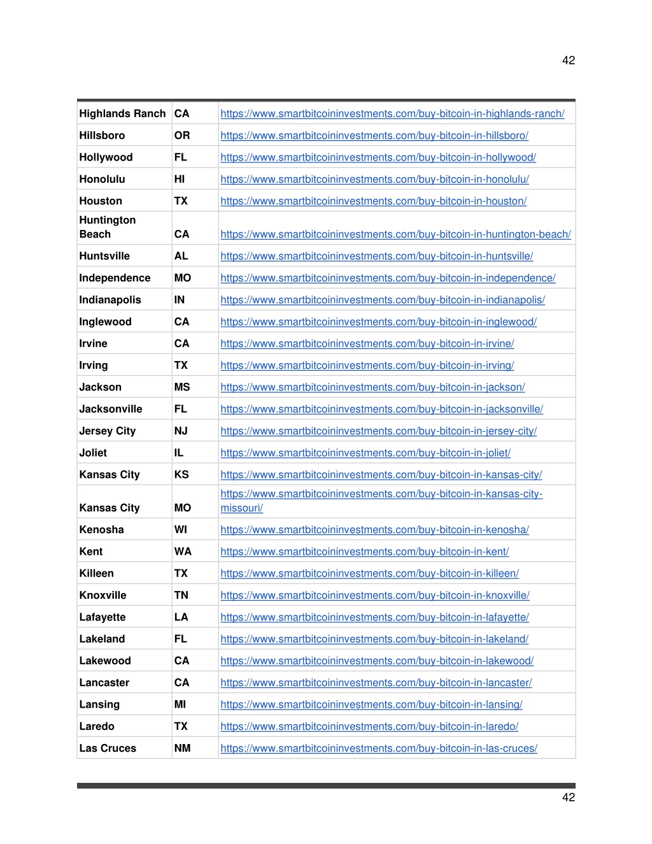Follow the Hollywood bitcoin URL
Viewport: 652px width, 844px height.
click(x=378, y=157)
